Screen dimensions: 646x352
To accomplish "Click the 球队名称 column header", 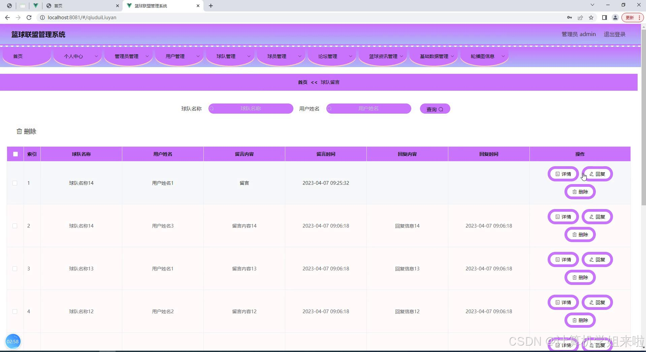I will click(x=81, y=154).
